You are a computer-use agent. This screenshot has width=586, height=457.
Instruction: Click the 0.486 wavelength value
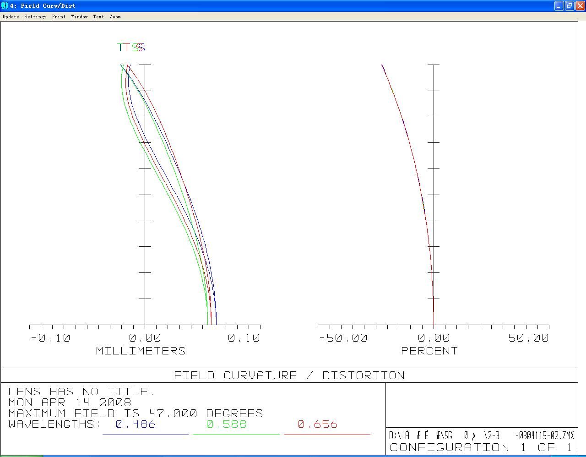[136, 424]
